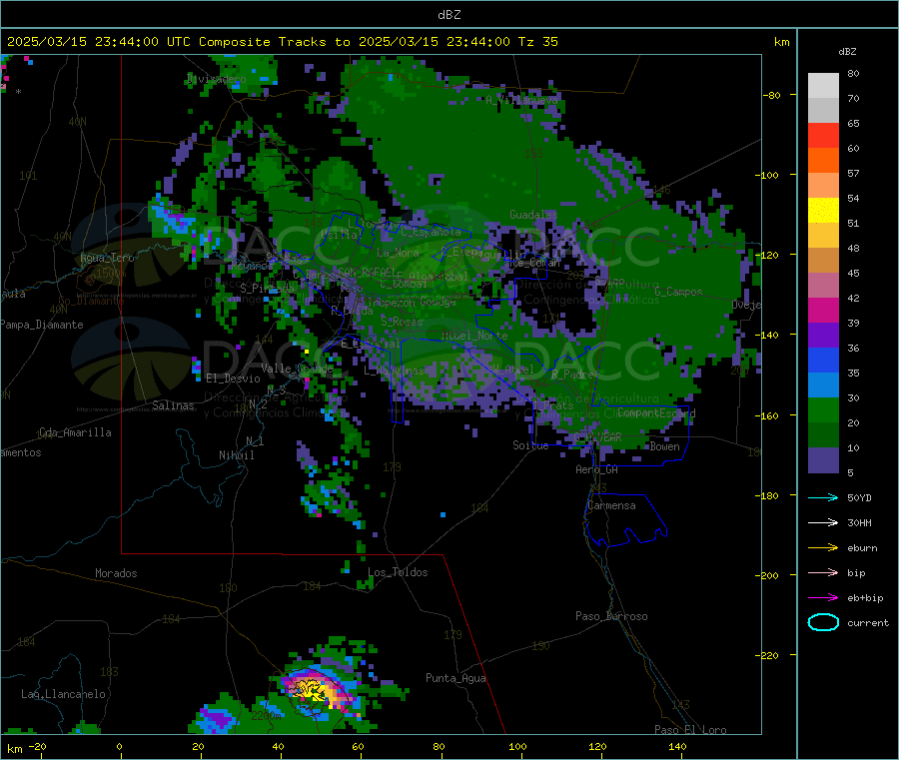Viewport: 899px width, 760px height.
Task: Select the dark blue 36–35 dBZ swatch
Action: [823, 361]
